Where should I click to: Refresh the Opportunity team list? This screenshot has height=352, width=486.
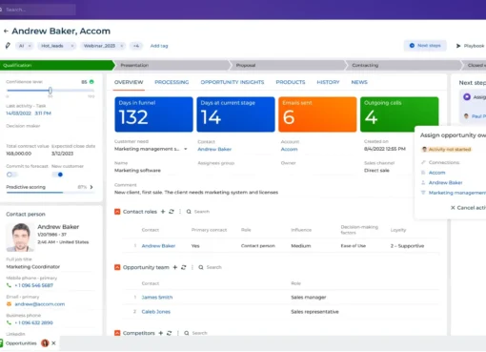pos(184,267)
